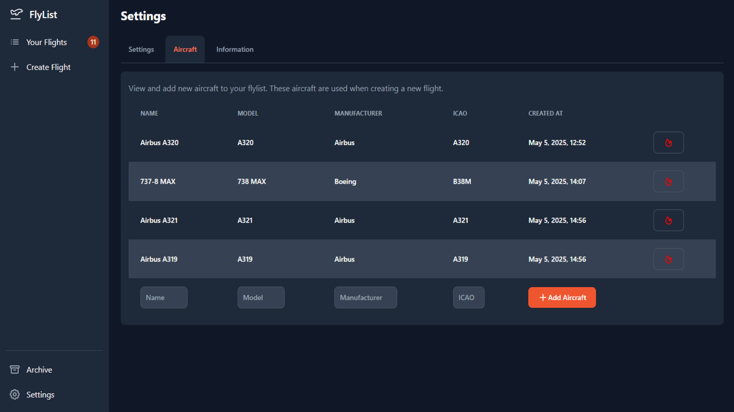The height and width of the screenshot is (412, 734).
Task: Switch to the Settings tab
Action: tap(141, 49)
